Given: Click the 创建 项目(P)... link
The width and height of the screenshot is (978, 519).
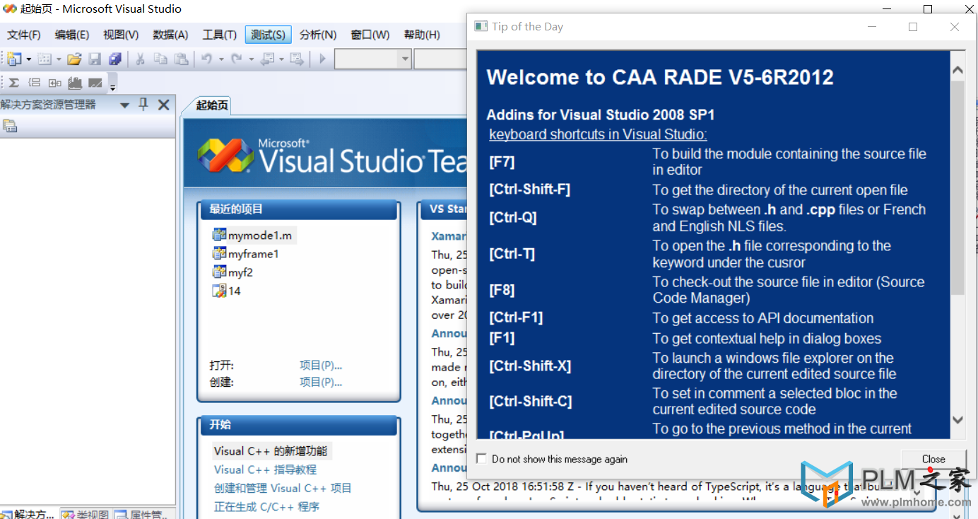Looking at the screenshot, I should point(321,382).
